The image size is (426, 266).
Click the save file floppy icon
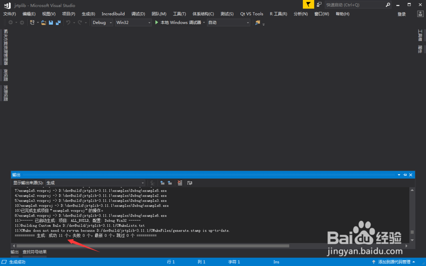51,23
